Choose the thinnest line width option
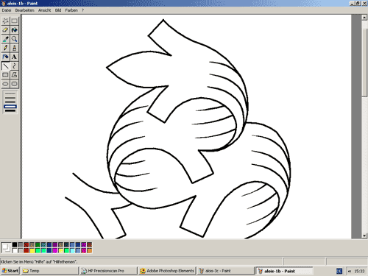The image size is (368, 276). 10,93
